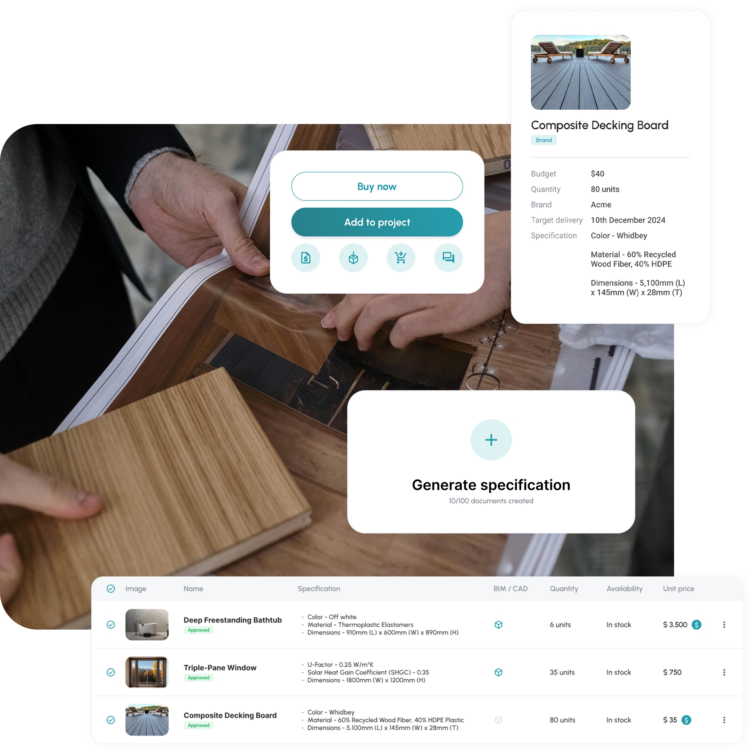This screenshot has width=754, height=754.
Task: Click the Add to project button
Action: tap(377, 222)
